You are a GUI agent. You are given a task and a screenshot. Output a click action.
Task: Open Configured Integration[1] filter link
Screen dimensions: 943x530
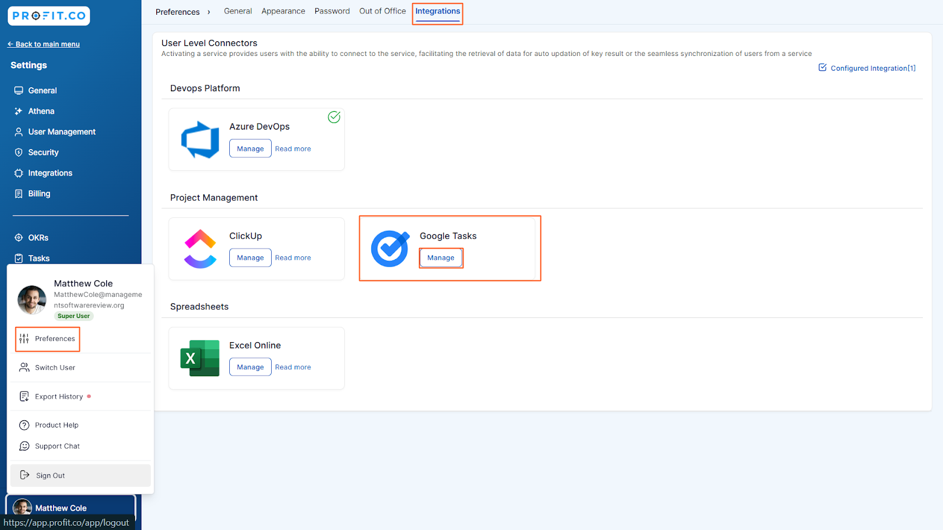pos(867,68)
